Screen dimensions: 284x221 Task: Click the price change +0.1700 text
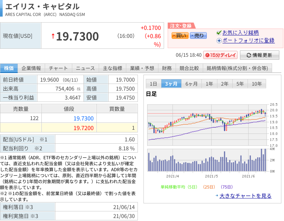[x=151, y=28]
